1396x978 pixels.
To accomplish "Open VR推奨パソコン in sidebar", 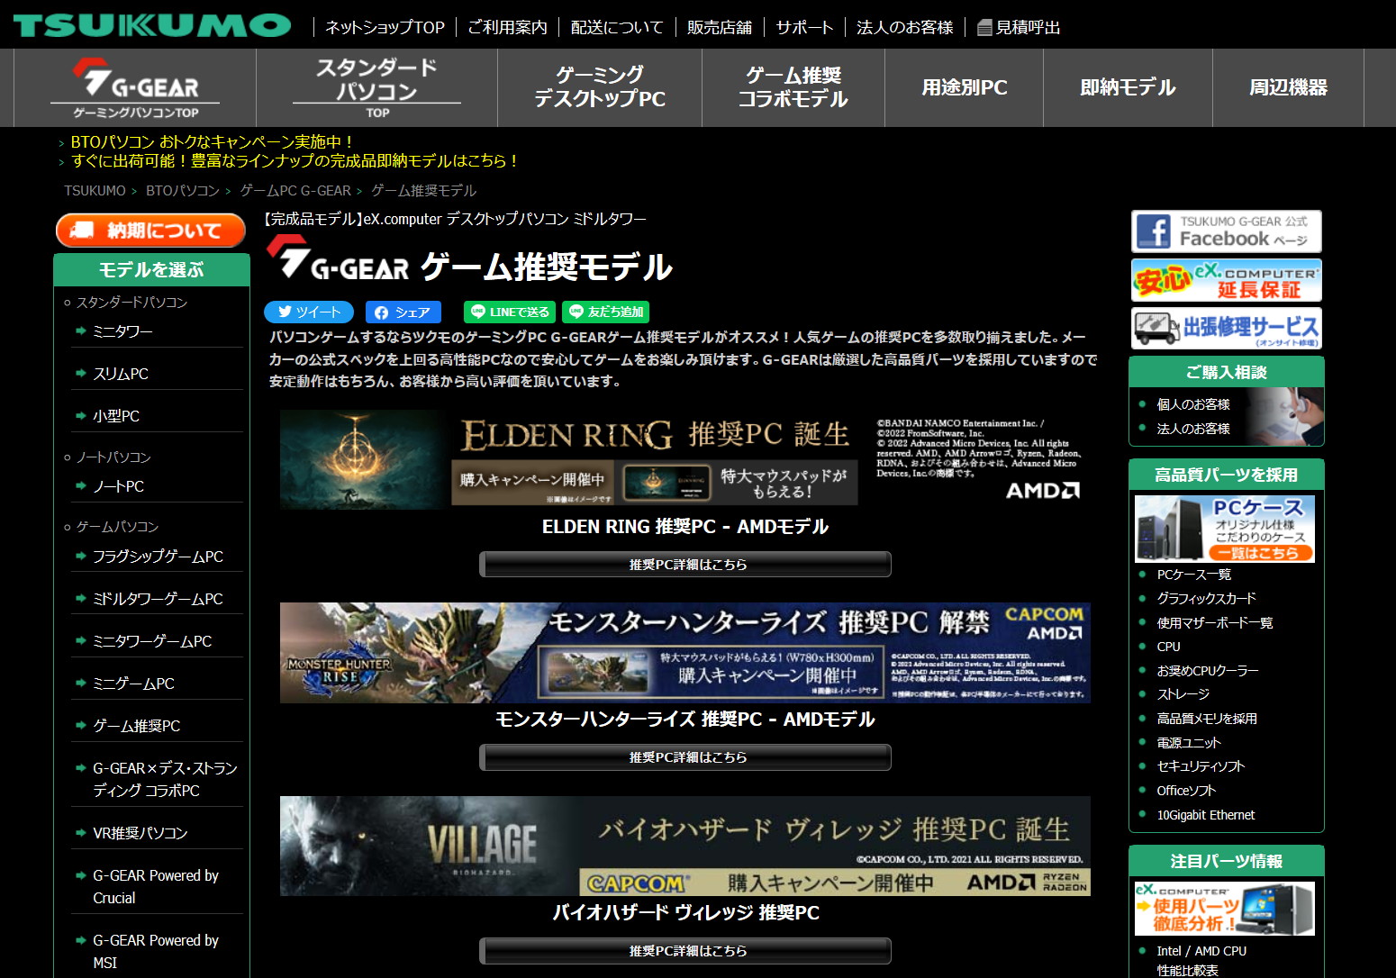I will 140,833.
